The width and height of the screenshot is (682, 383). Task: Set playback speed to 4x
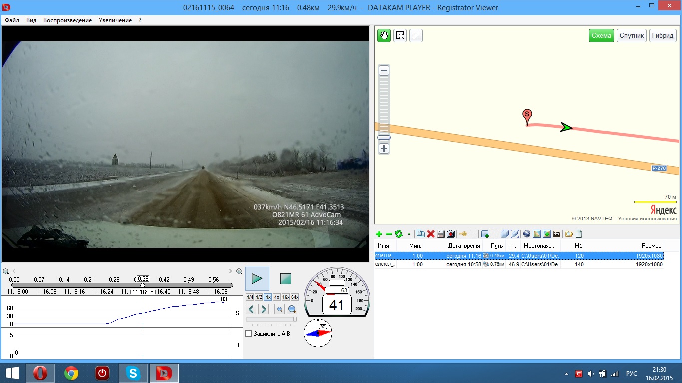point(276,297)
